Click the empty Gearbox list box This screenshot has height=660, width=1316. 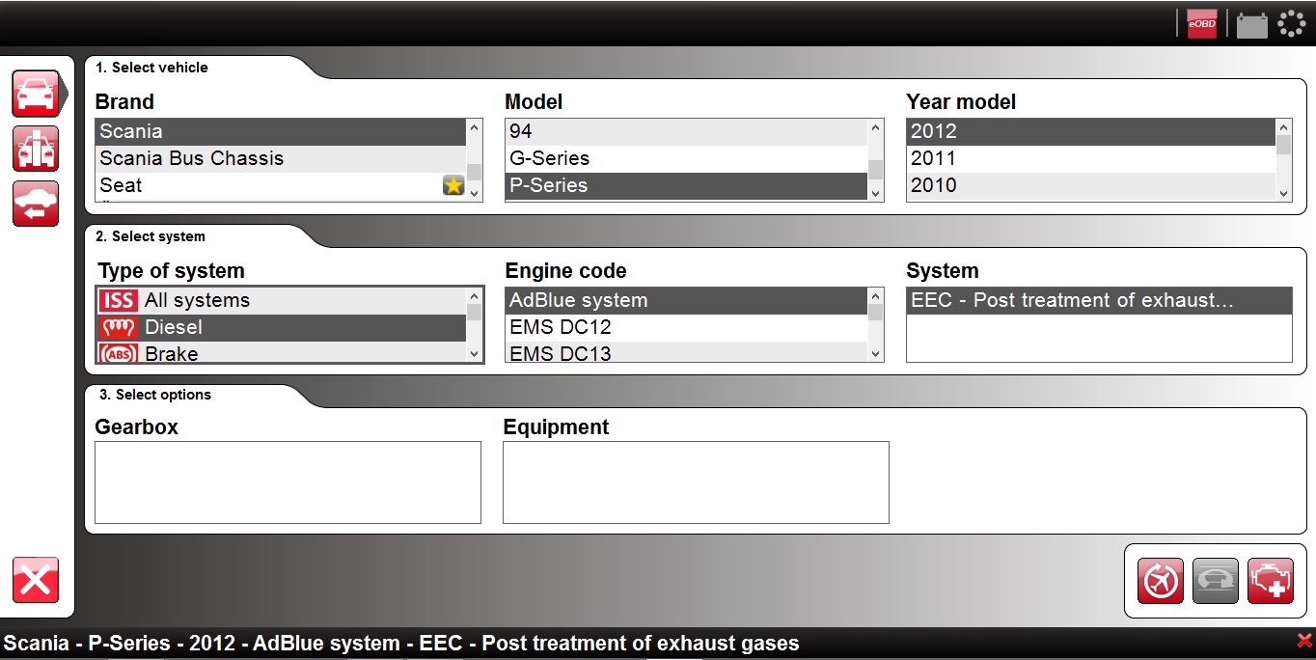[x=288, y=482]
